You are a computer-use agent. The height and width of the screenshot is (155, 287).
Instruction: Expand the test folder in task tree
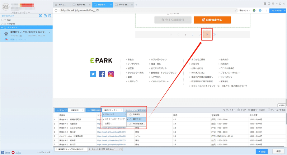click(x=2, y=20)
